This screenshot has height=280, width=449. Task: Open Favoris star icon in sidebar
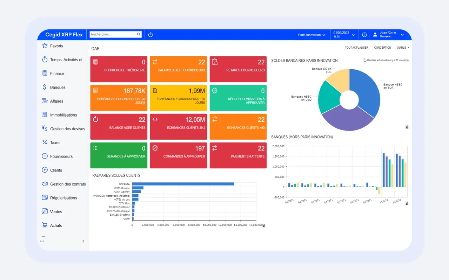(x=45, y=46)
